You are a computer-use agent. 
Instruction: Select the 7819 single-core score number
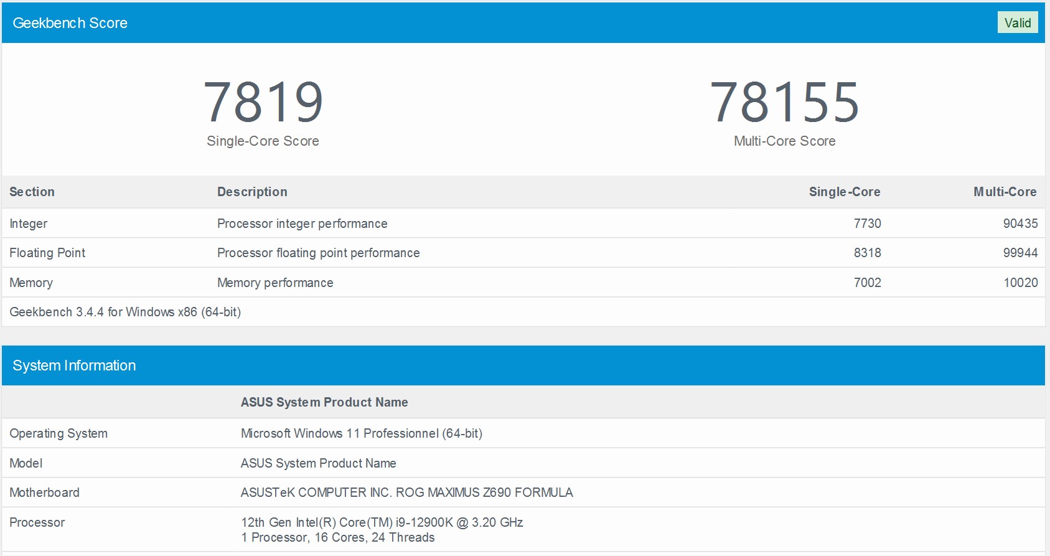pos(263,102)
